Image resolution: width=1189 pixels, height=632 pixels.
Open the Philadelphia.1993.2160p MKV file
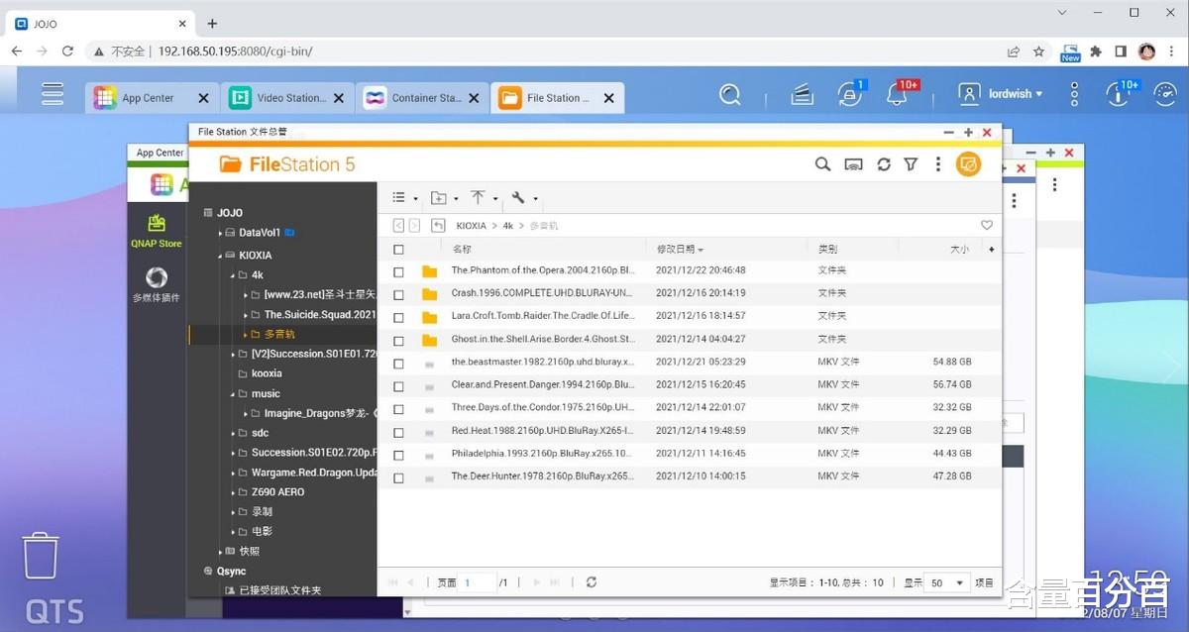click(x=543, y=454)
